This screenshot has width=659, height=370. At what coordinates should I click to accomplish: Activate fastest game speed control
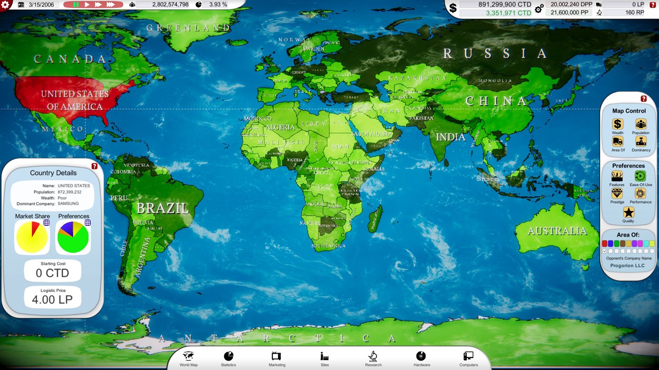tap(111, 4)
